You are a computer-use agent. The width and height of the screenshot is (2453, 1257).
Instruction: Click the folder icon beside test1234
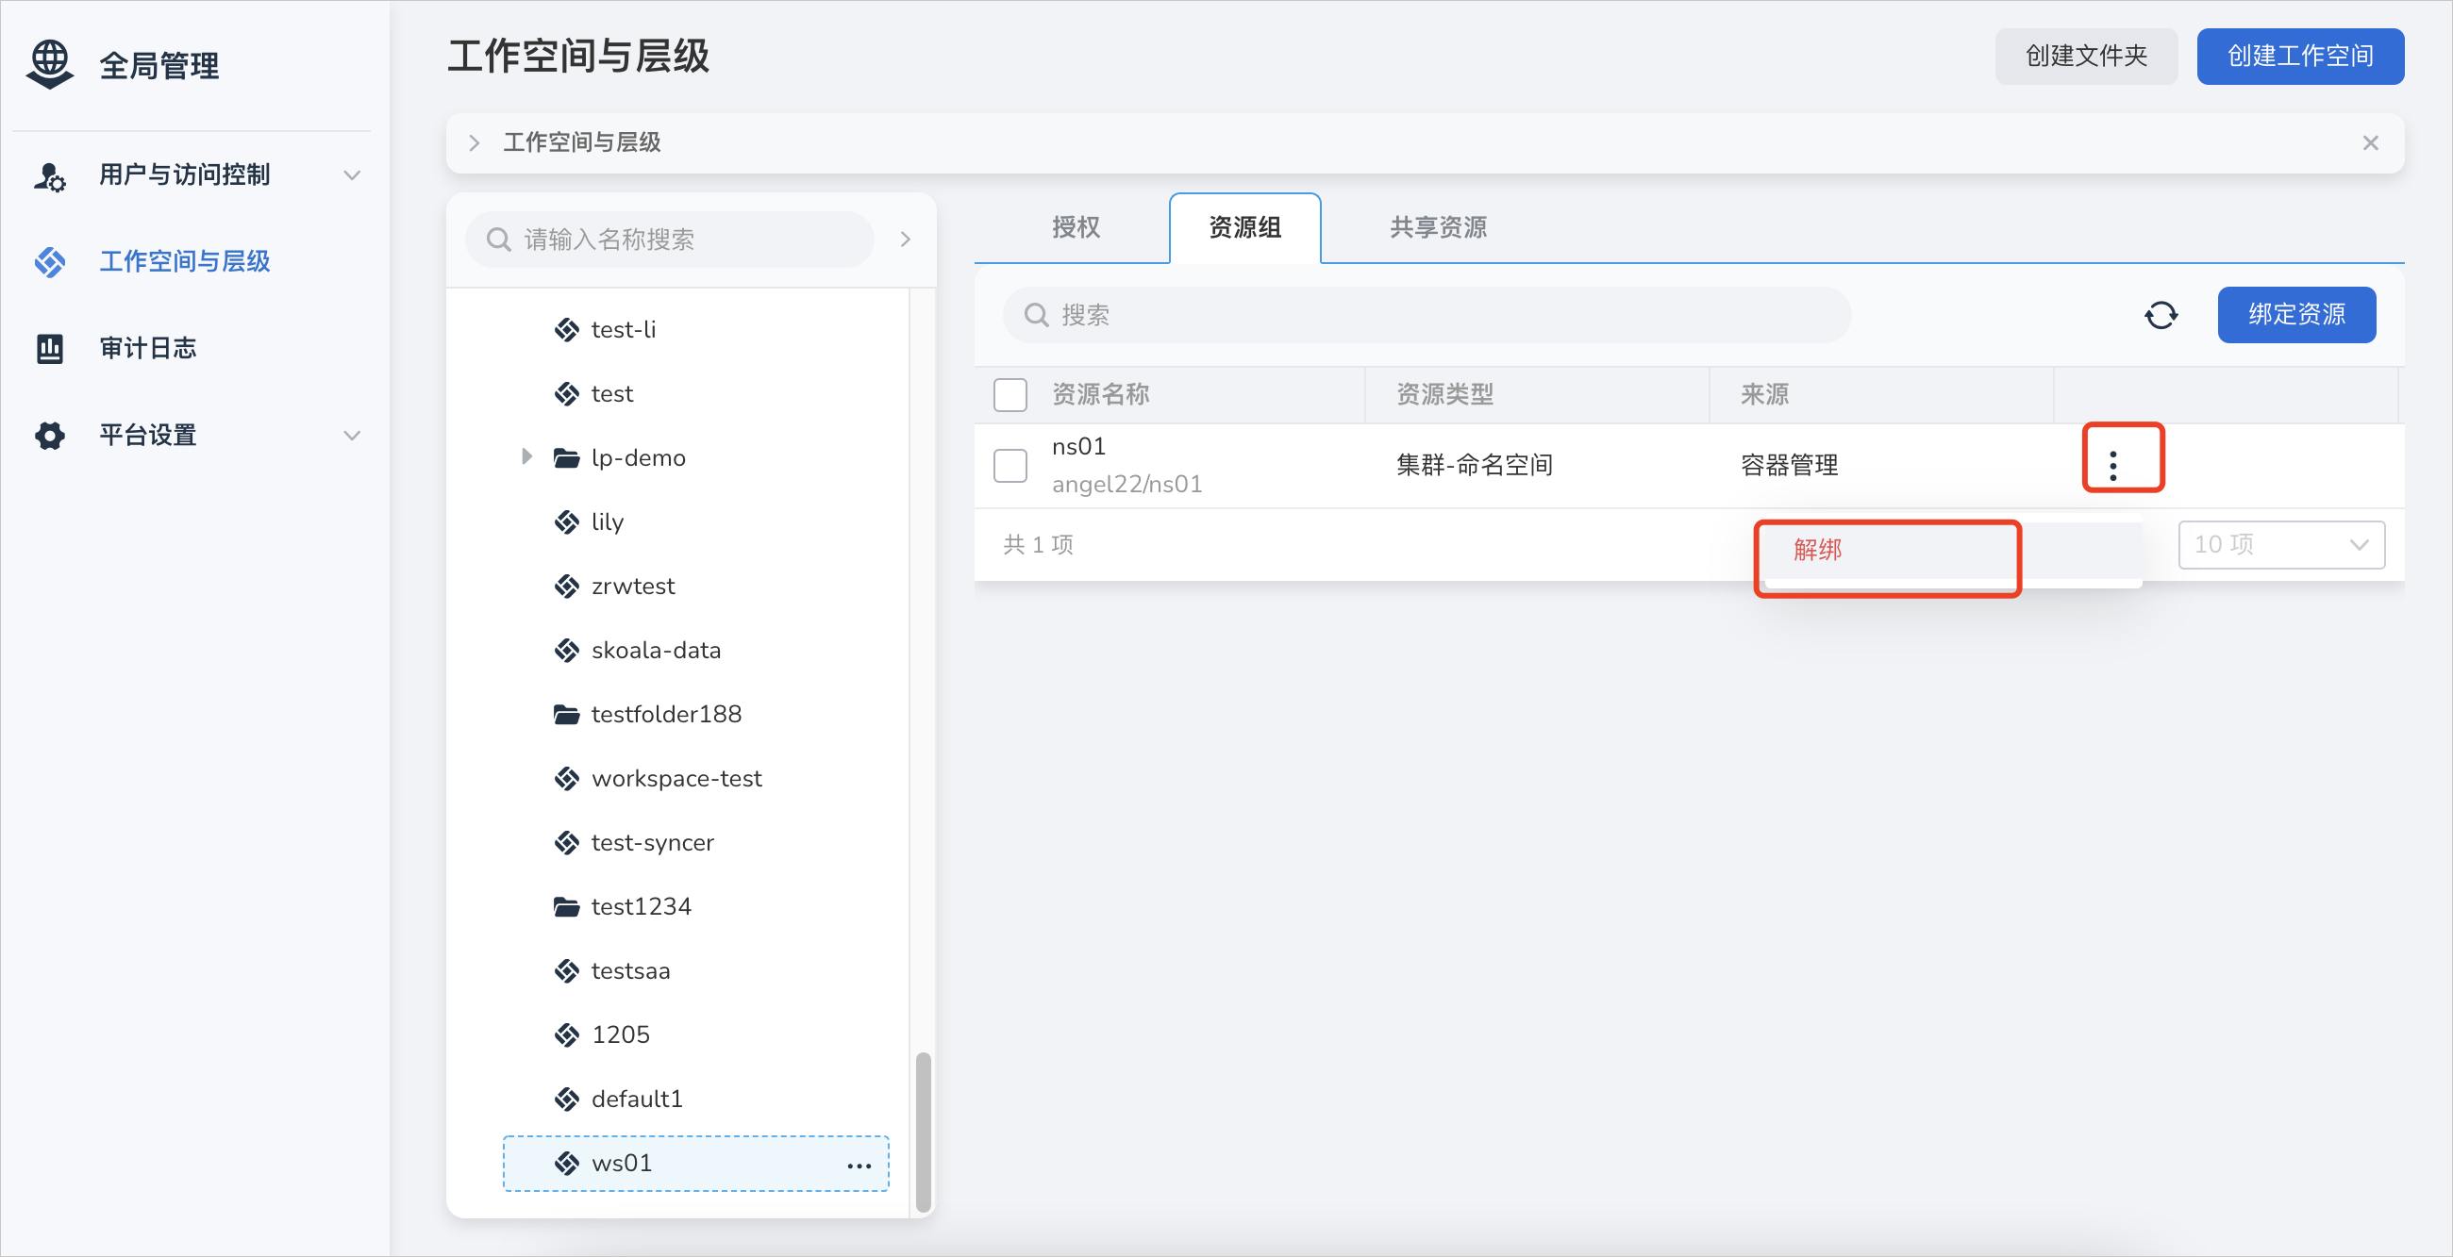(567, 907)
